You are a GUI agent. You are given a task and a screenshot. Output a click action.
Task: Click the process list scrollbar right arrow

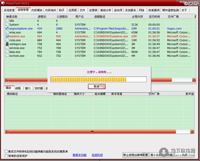[x=194, y=80]
